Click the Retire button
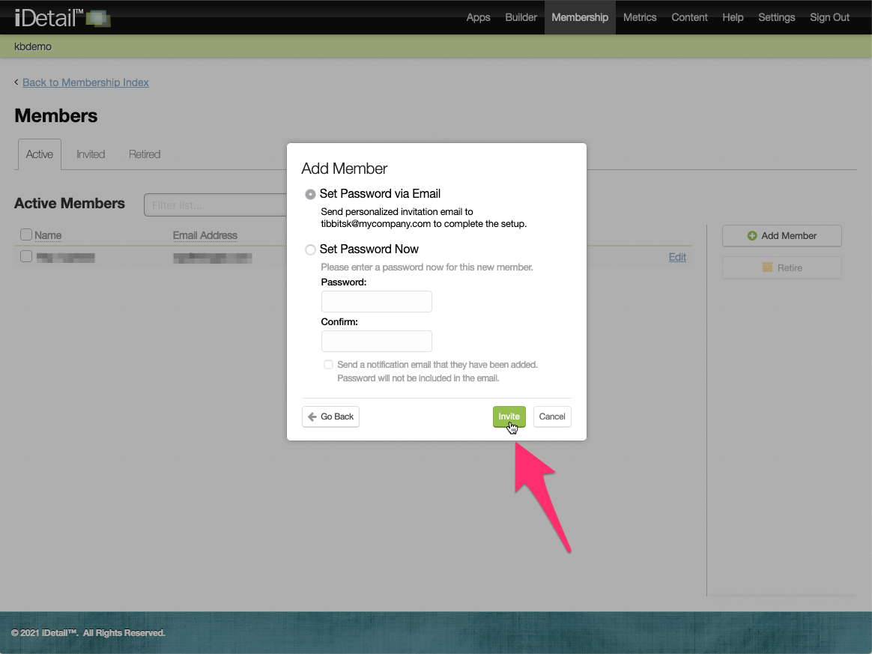Image resolution: width=872 pixels, height=654 pixels. pos(782,268)
